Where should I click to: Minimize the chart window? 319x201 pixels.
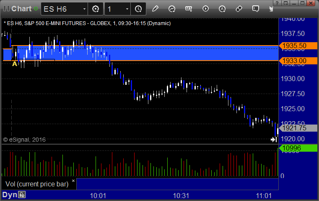point(294,3)
